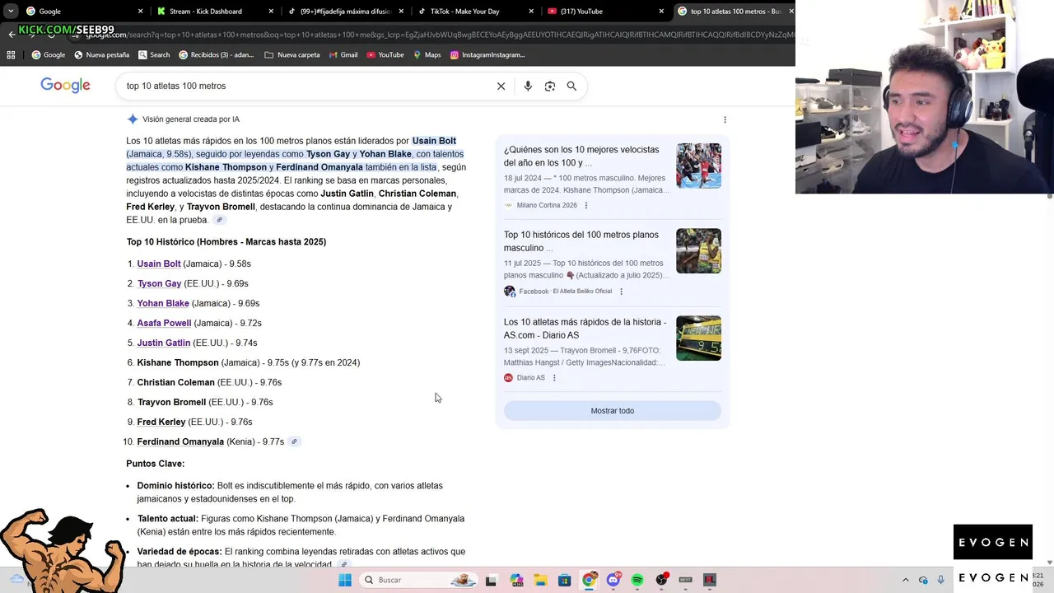Click the 'Kishane Thompson' list entry text
Viewport: 1054px width, 593px height.
[178, 362]
